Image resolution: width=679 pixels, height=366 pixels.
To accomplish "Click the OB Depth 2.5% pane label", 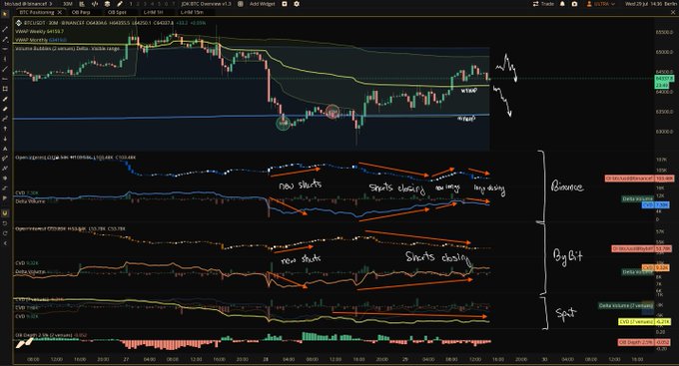I will 51,335.
